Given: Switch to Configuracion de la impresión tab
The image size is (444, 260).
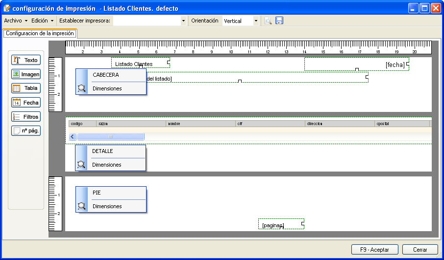Looking at the screenshot, I should pos(40,33).
